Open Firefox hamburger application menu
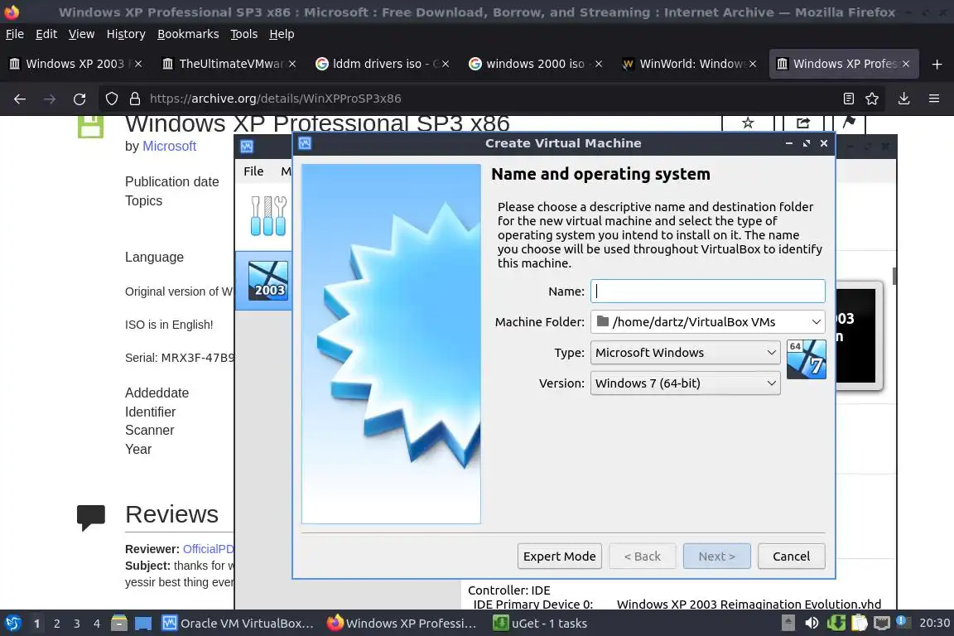The image size is (954, 636). tap(934, 99)
